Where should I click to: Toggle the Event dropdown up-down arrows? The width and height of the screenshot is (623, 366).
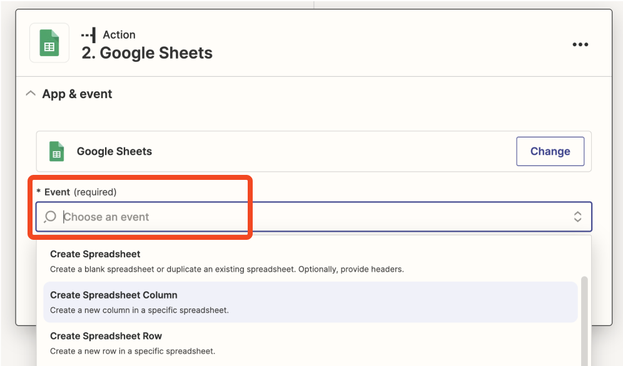[577, 217]
